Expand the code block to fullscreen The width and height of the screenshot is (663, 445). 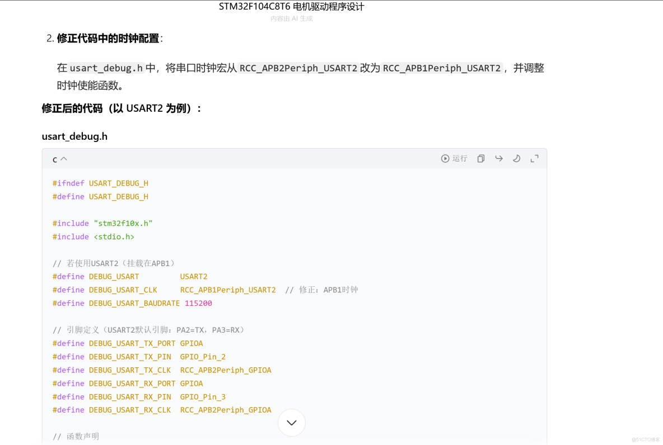[x=534, y=159]
